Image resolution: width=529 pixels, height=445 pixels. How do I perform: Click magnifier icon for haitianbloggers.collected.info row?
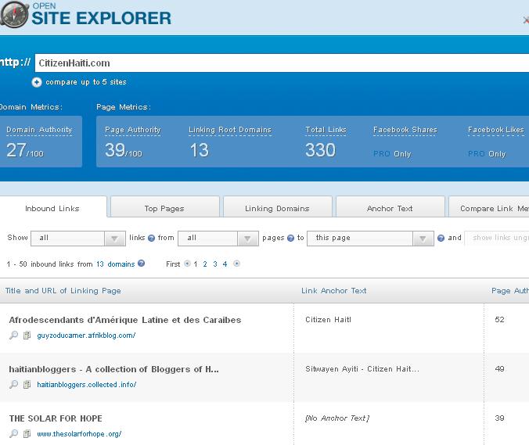pyautogui.click(x=13, y=384)
